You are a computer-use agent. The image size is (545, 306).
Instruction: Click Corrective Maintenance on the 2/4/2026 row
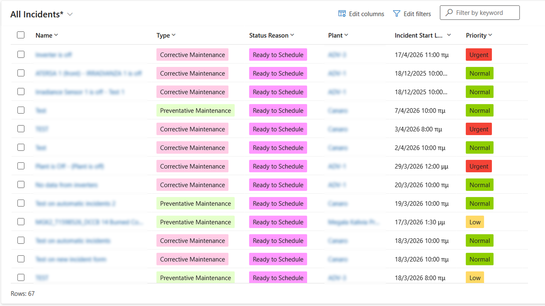pyautogui.click(x=192, y=148)
